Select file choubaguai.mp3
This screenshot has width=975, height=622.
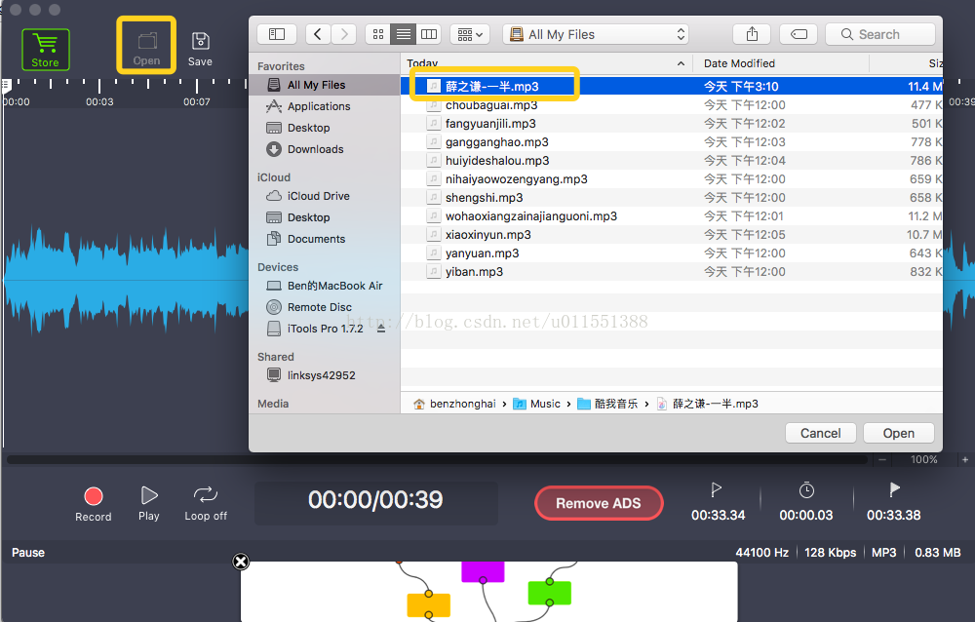point(672,105)
